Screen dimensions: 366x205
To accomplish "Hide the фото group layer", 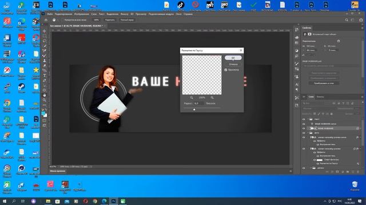I will pos(304,133).
